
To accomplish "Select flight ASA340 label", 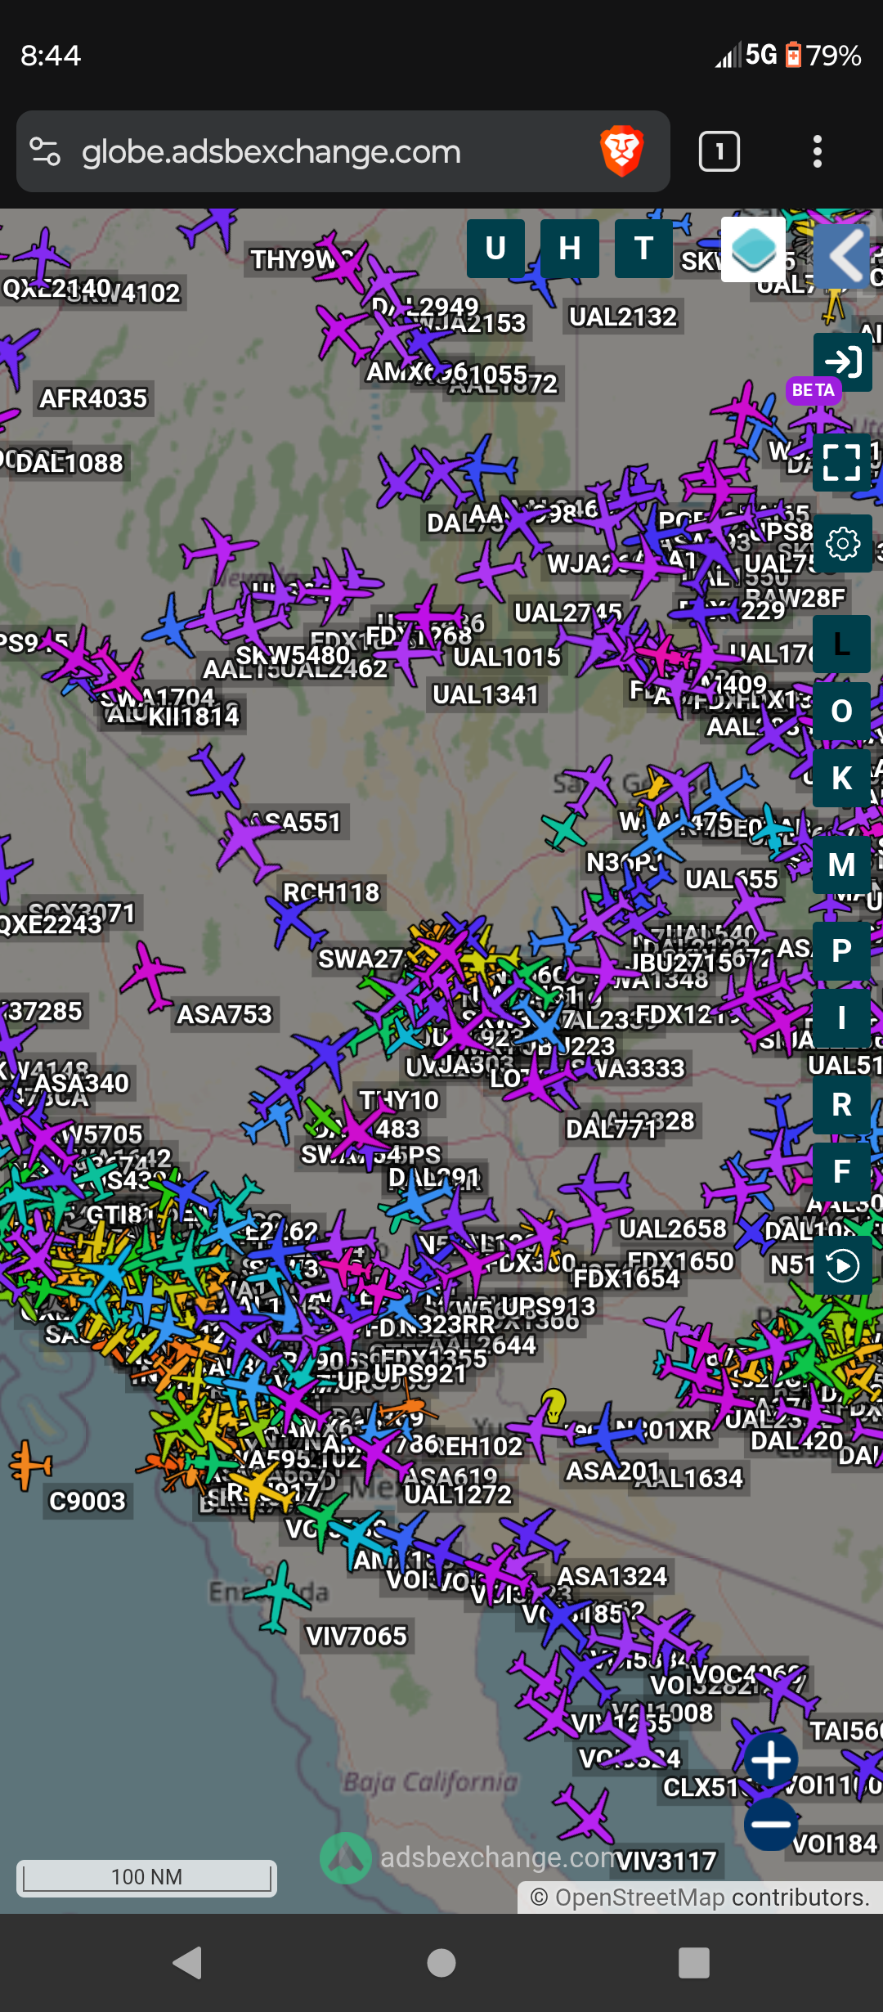I will tap(81, 1084).
